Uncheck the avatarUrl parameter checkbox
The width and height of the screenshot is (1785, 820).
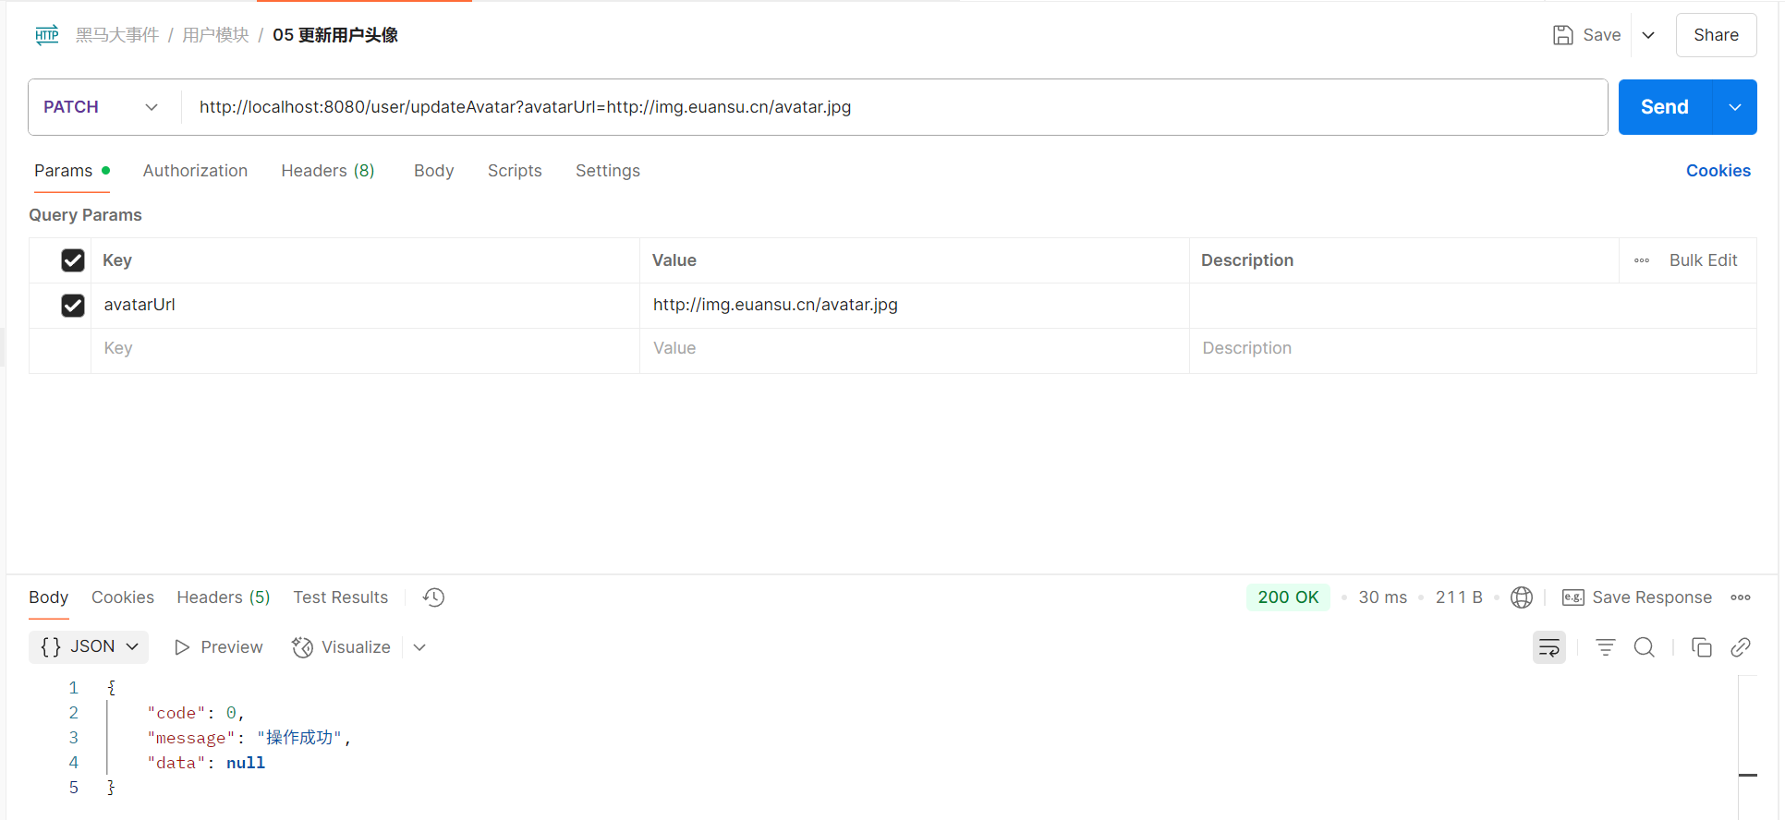(x=73, y=305)
